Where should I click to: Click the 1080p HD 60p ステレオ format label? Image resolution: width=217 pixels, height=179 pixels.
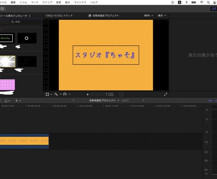click(x=59, y=16)
